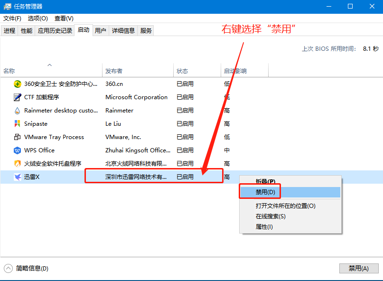383x281 pixels.
Task: Open the 选项(O) menu
Action: point(37,19)
